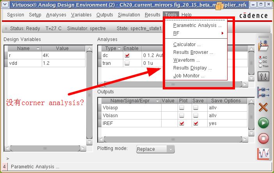Click Outputs horizontal scrollbar thumb
This screenshot has width=274, height=173.
click(173, 139)
